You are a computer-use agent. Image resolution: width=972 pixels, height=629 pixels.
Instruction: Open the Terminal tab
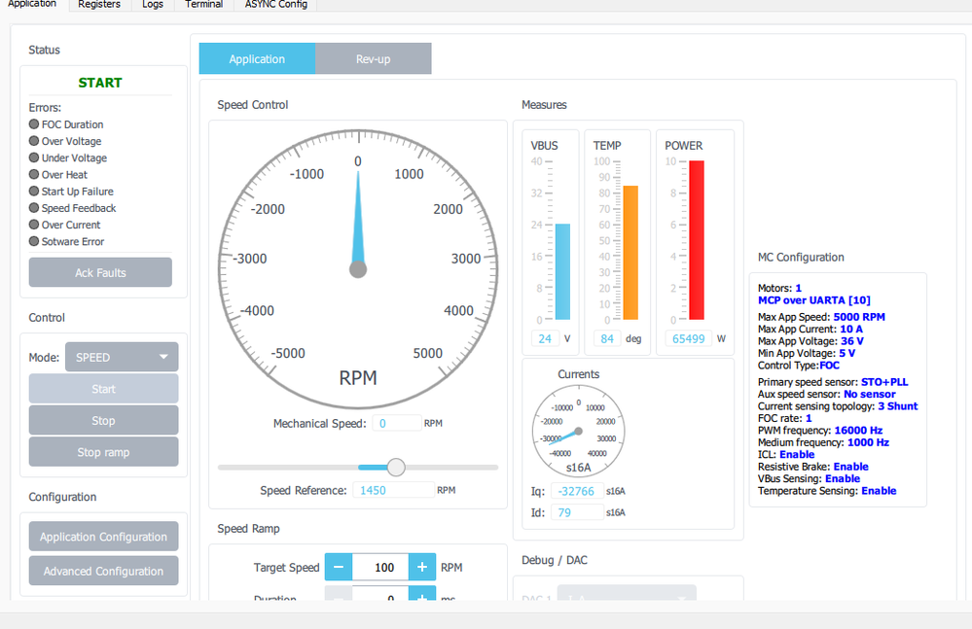click(204, 4)
